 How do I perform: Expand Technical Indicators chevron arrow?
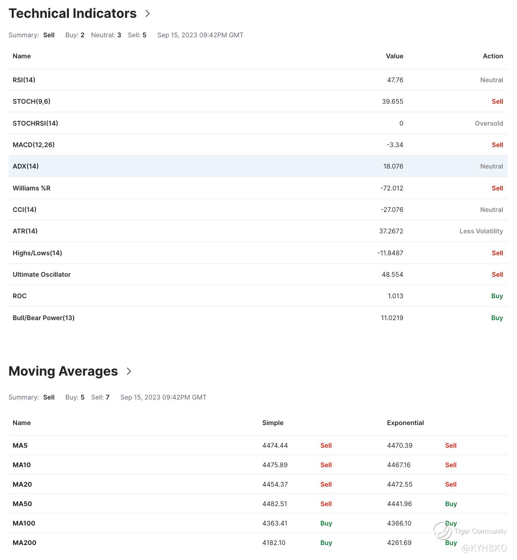point(147,13)
